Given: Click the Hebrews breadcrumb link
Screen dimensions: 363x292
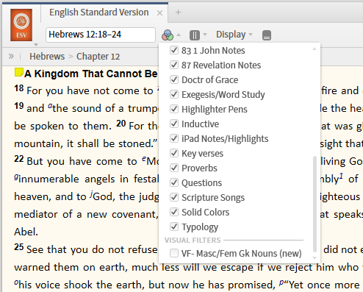Looking at the screenshot, I should (47, 57).
